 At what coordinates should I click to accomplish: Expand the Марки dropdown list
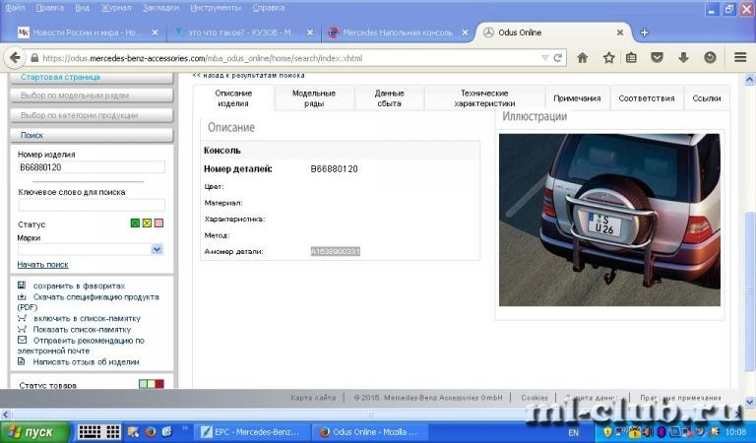pyautogui.click(x=157, y=249)
